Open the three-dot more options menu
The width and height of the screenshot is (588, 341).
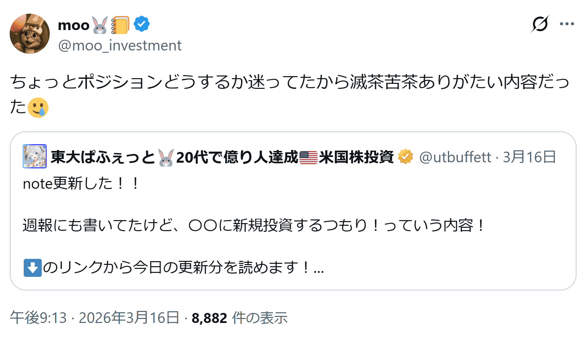pyautogui.click(x=567, y=24)
